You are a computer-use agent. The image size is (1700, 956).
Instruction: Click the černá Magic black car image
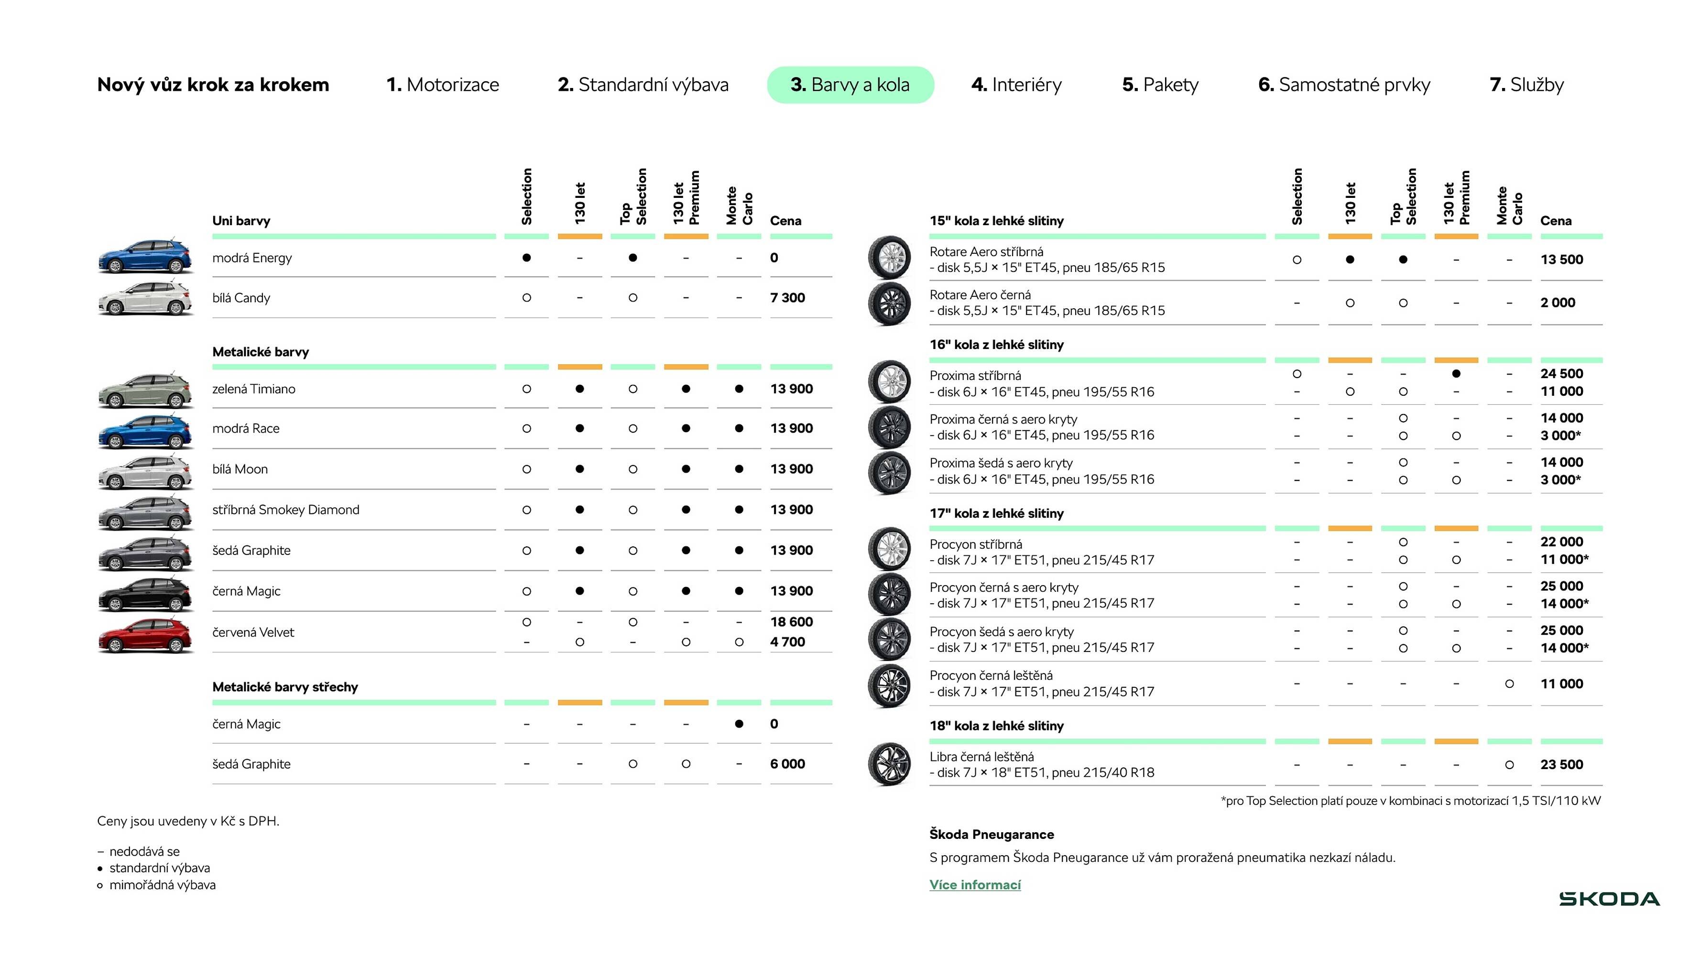[x=145, y=594]
